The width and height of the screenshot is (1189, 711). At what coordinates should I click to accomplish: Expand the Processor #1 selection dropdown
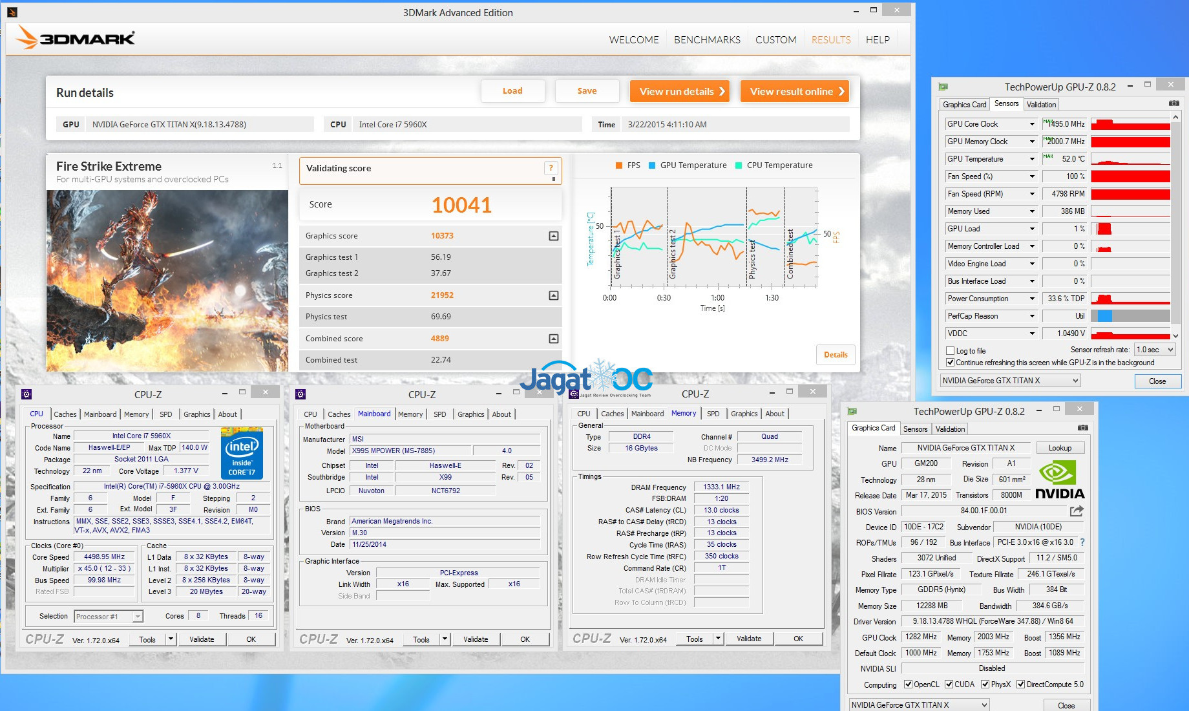(x=137, y=617)
